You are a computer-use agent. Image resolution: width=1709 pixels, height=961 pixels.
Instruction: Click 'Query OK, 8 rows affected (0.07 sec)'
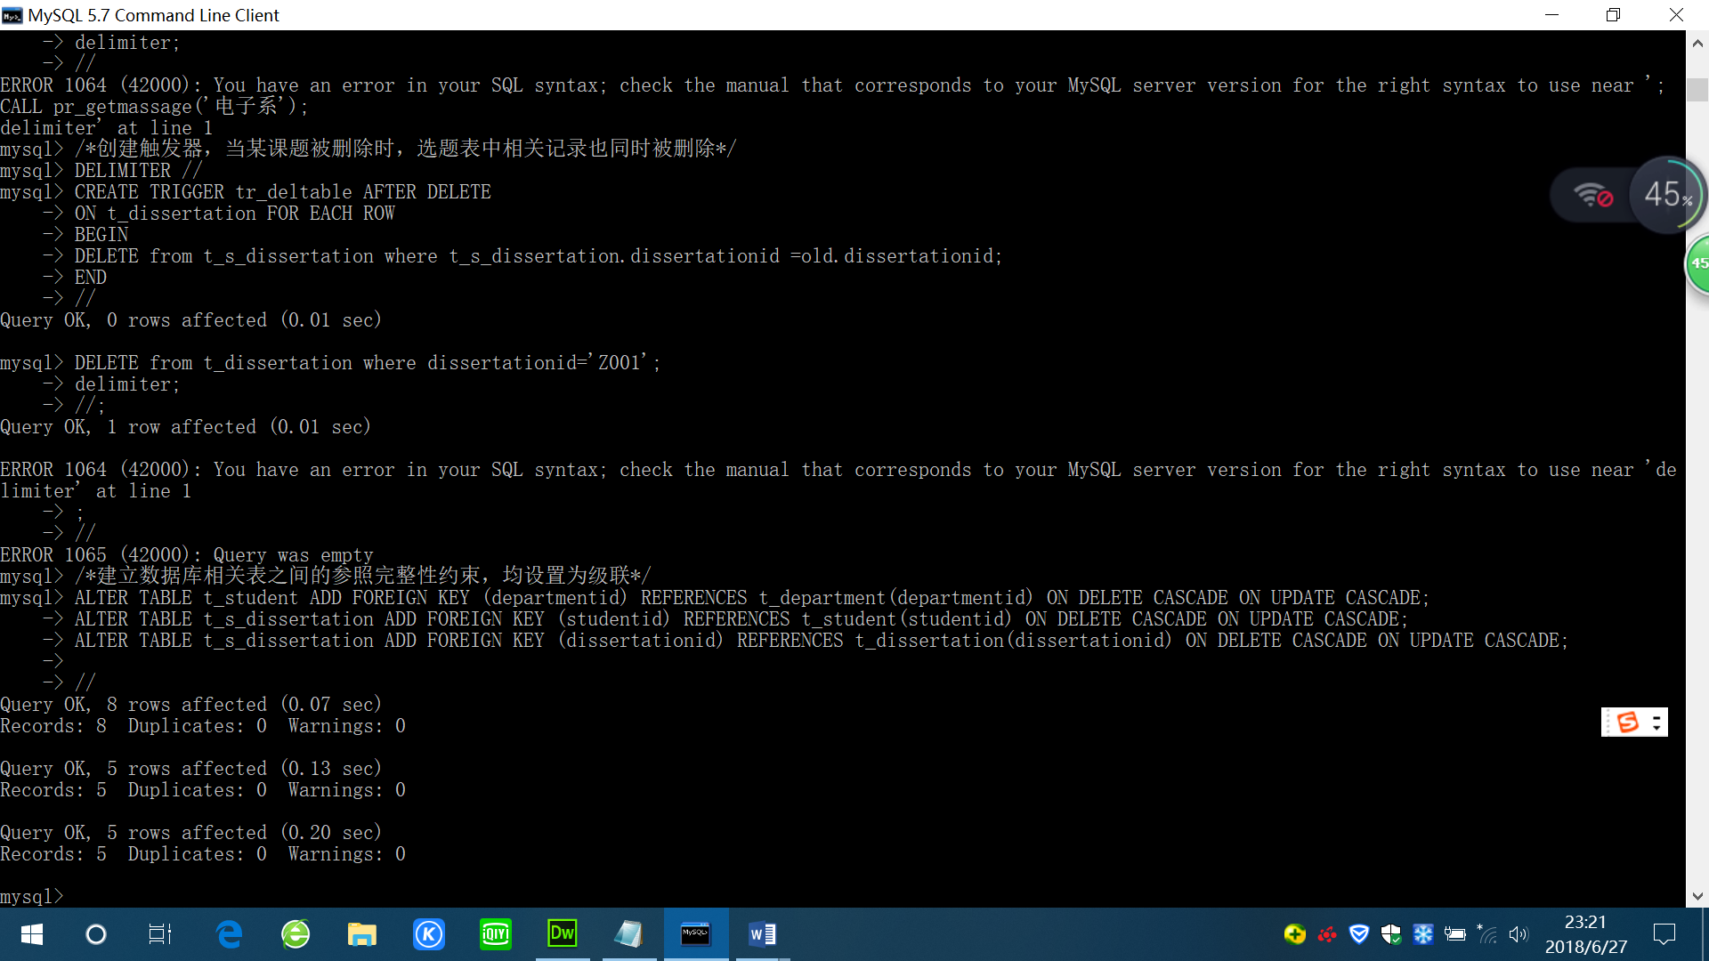click(x=190, y=705)
